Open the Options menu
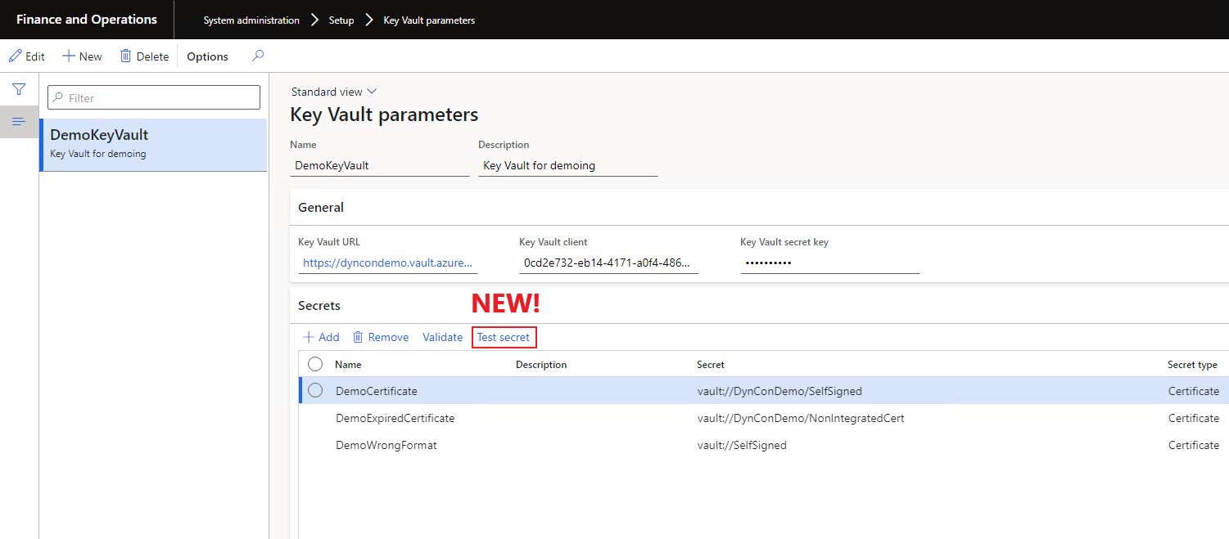The height and width of the screenshot is (539, 1229). 207,56
